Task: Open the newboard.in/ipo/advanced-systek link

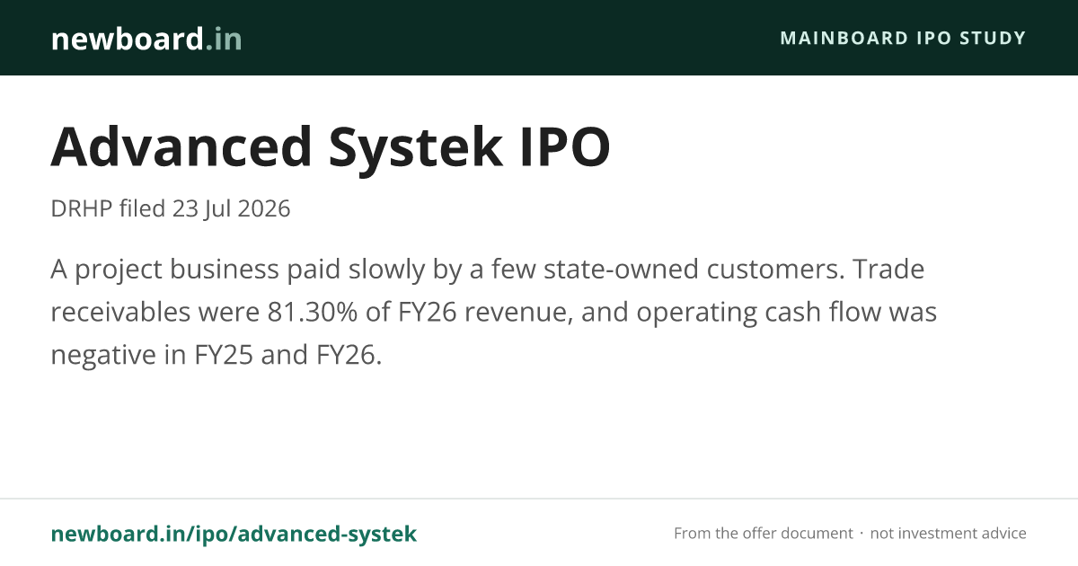Action: 234,534
